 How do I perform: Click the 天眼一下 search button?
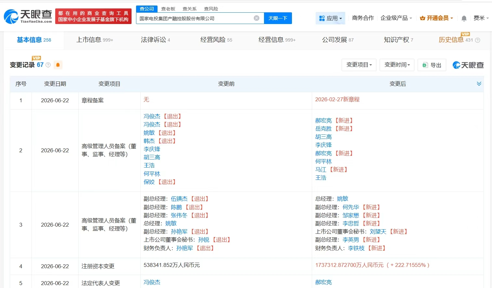[x=278, y=18]
